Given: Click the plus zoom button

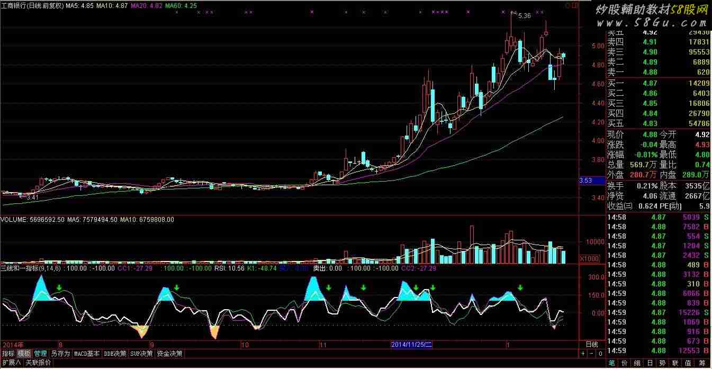Looking at the screenshot, I should click(x=582, y=354).
